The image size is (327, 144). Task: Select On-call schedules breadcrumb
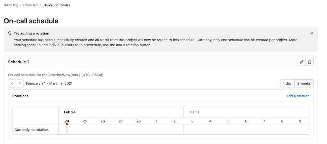coord(57,5)
